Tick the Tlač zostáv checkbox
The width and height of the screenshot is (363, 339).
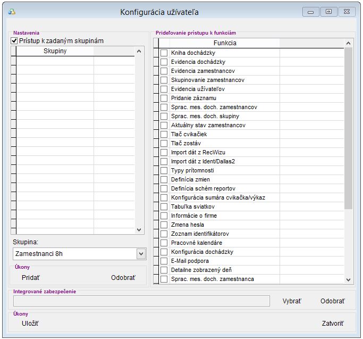click(x=164, y=143)
